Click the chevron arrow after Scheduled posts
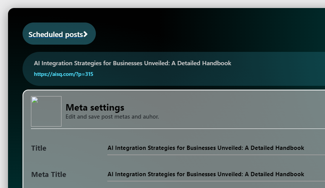Image resolution: width=325 pixels, height=188 pixels. pyautogui.click(x=86, y=34)
